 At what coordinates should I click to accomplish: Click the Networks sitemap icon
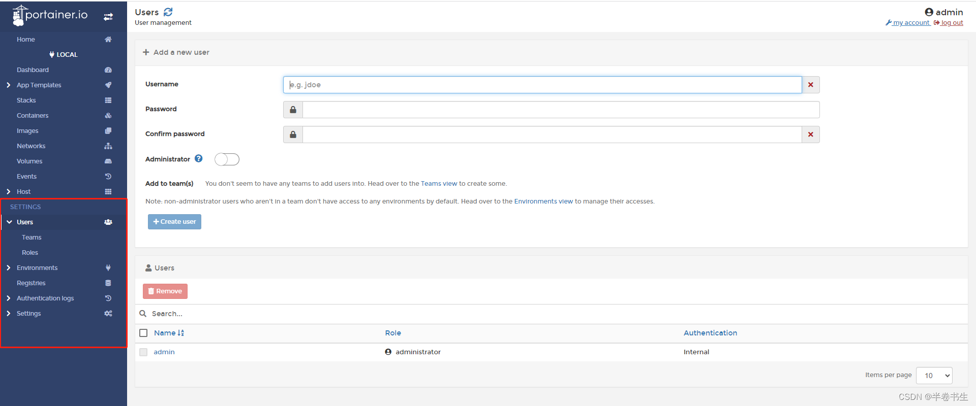108,146
